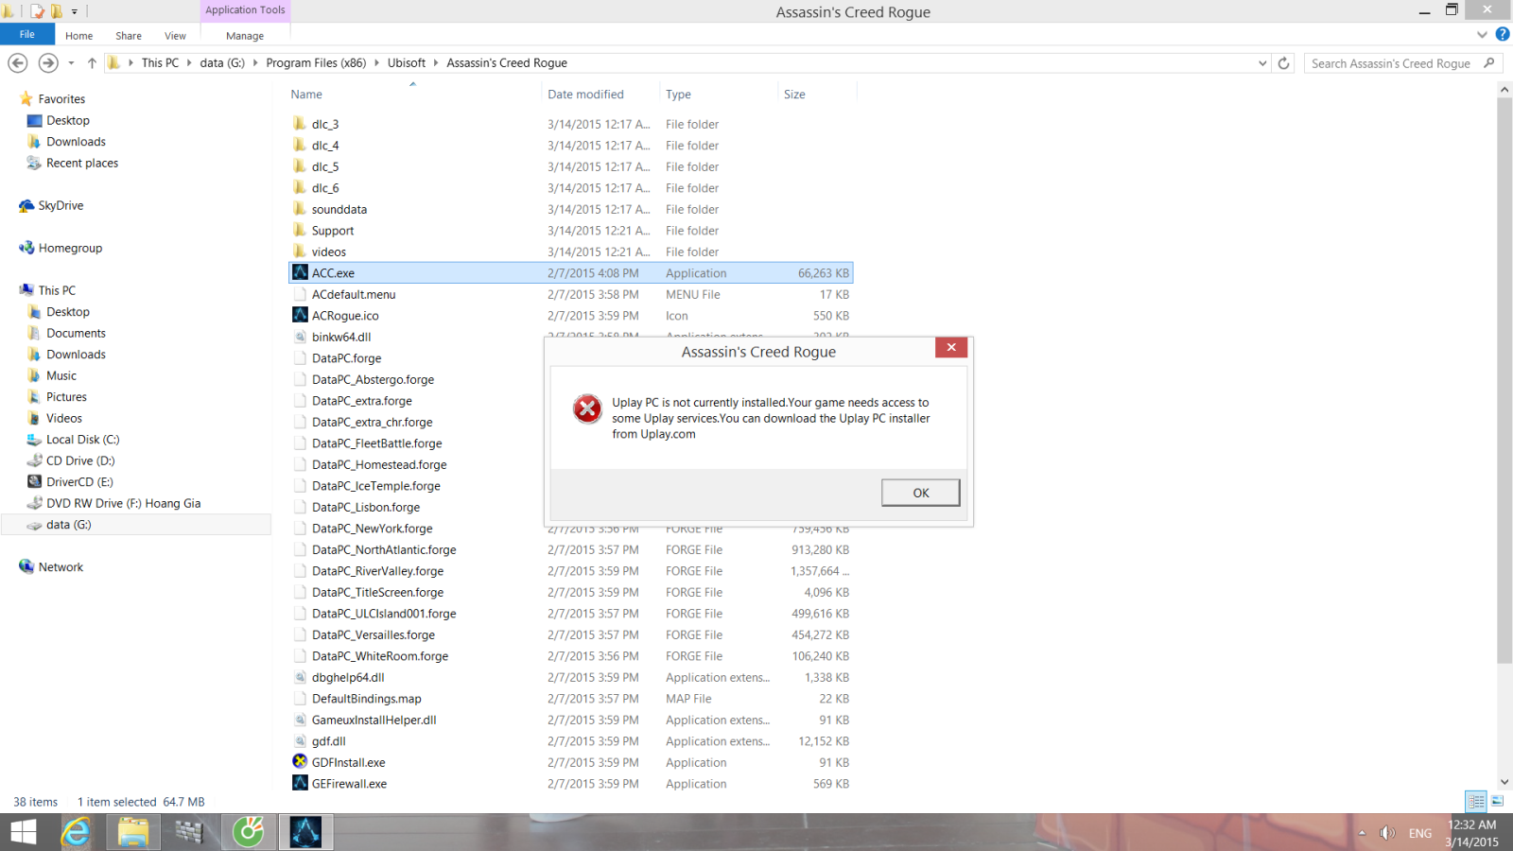Select DVD RW Drive (F:) Hoang Gia

click(123, 503)
